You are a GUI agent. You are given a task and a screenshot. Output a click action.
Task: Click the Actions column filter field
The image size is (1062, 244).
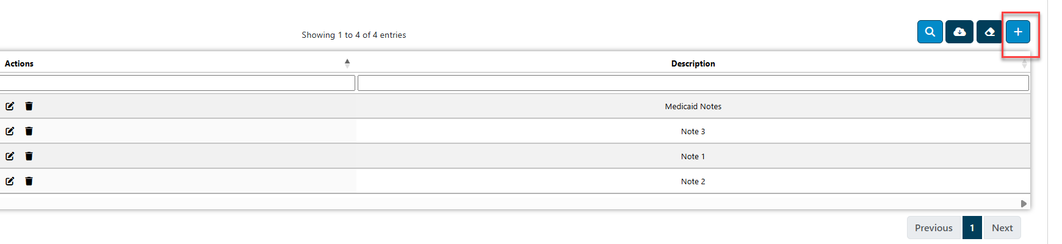coord(177,83)
